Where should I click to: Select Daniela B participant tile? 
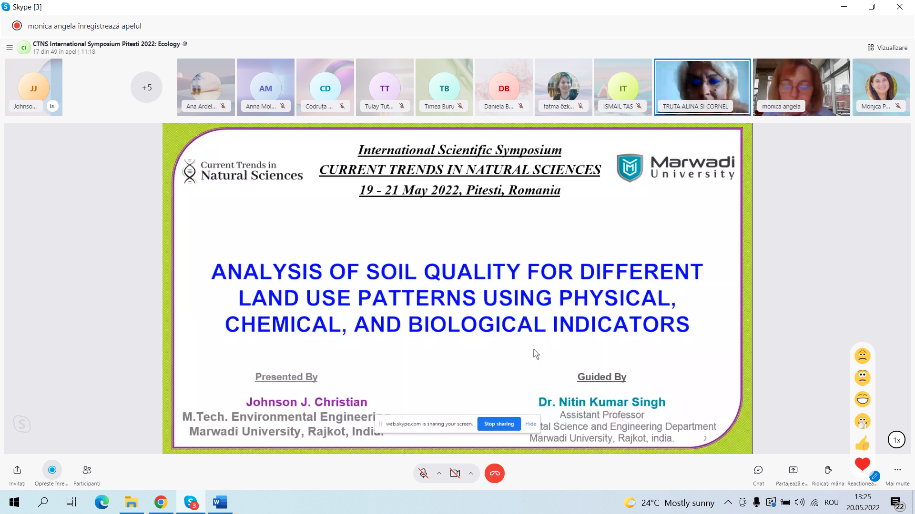point(504,87)
